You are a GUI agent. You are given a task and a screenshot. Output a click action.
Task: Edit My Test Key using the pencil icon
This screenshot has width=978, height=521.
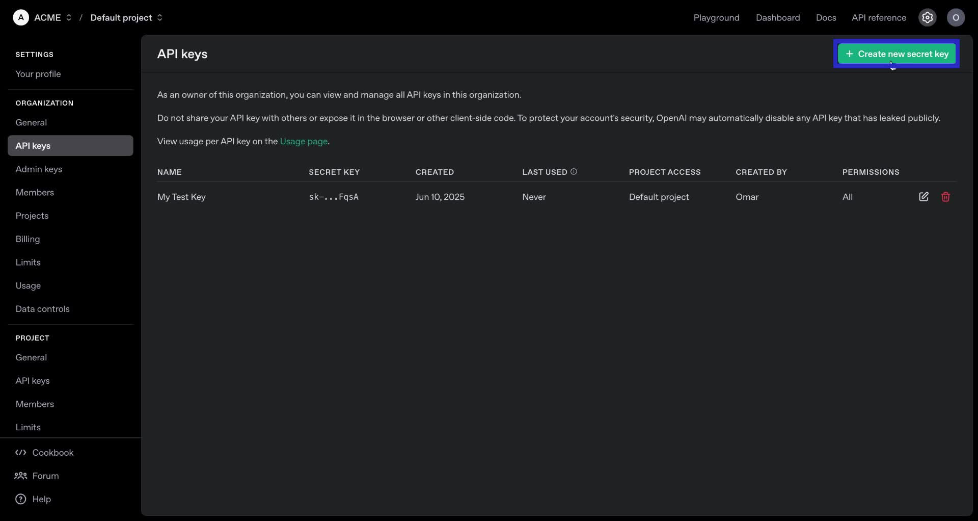click(x=923, y=197)
